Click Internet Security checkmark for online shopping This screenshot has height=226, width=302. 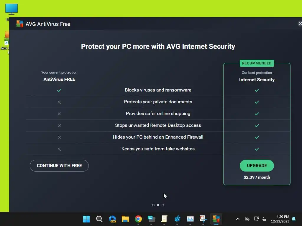point(257,114)
